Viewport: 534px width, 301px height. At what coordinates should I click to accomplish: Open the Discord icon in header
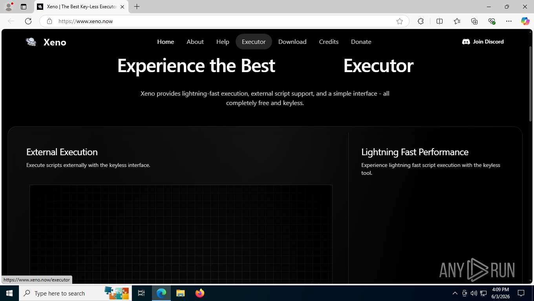coord(466,42)
